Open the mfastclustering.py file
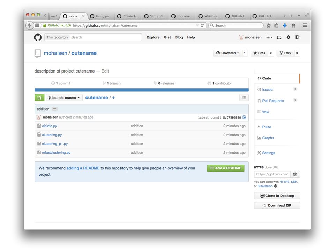335x251 pixels. click(56, 153)
